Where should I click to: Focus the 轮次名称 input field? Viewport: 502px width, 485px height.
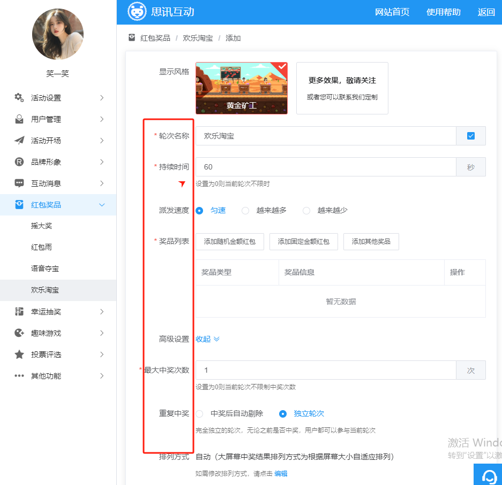(326, 136)
